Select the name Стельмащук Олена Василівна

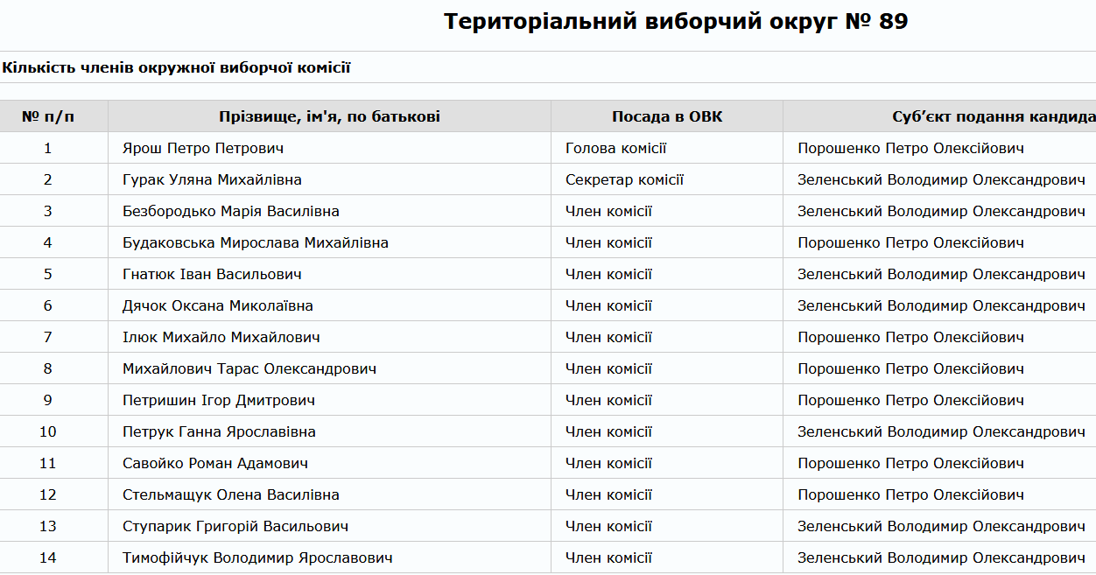point(231,494)
